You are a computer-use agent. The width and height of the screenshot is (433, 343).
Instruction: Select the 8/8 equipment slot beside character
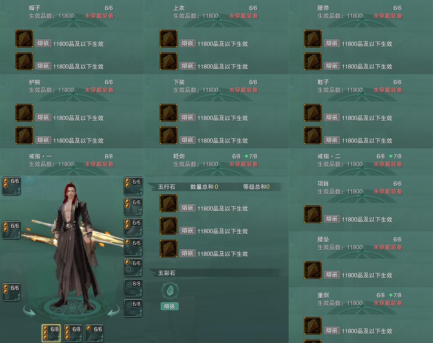pos(133,288)
